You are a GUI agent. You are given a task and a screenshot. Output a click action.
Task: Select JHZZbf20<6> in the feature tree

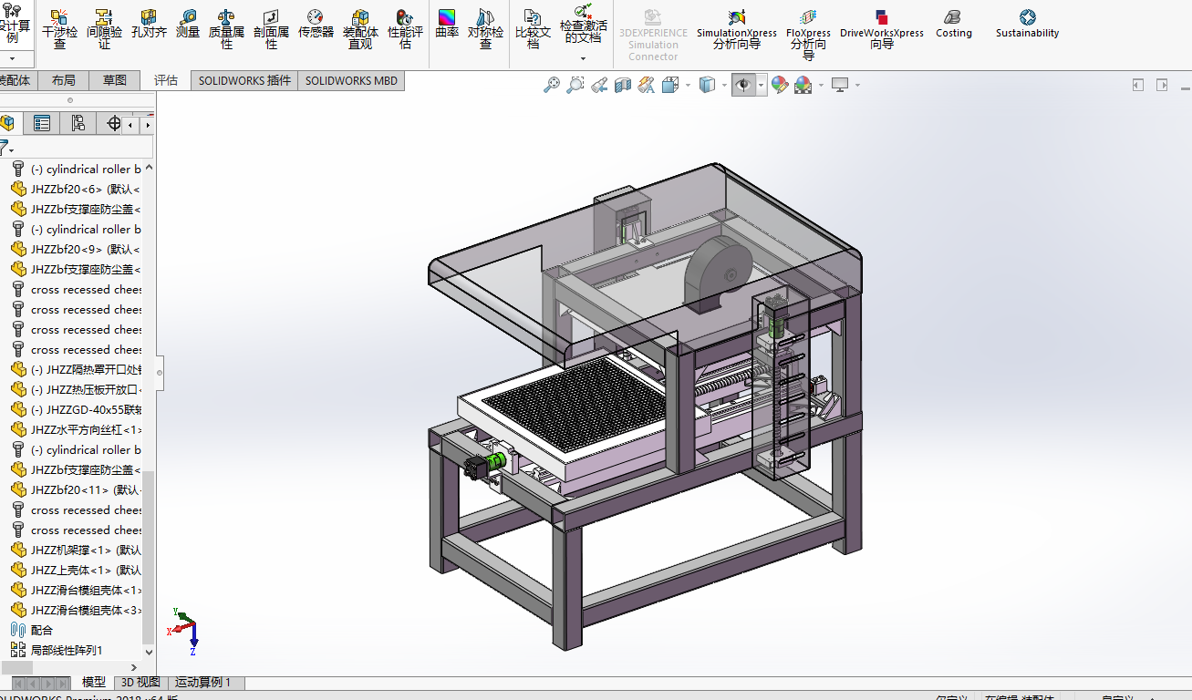click(77, 189)
